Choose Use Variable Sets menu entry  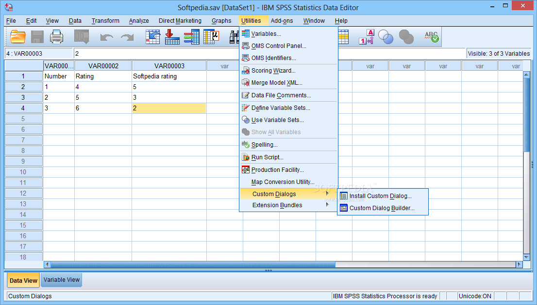pos(289,120)
